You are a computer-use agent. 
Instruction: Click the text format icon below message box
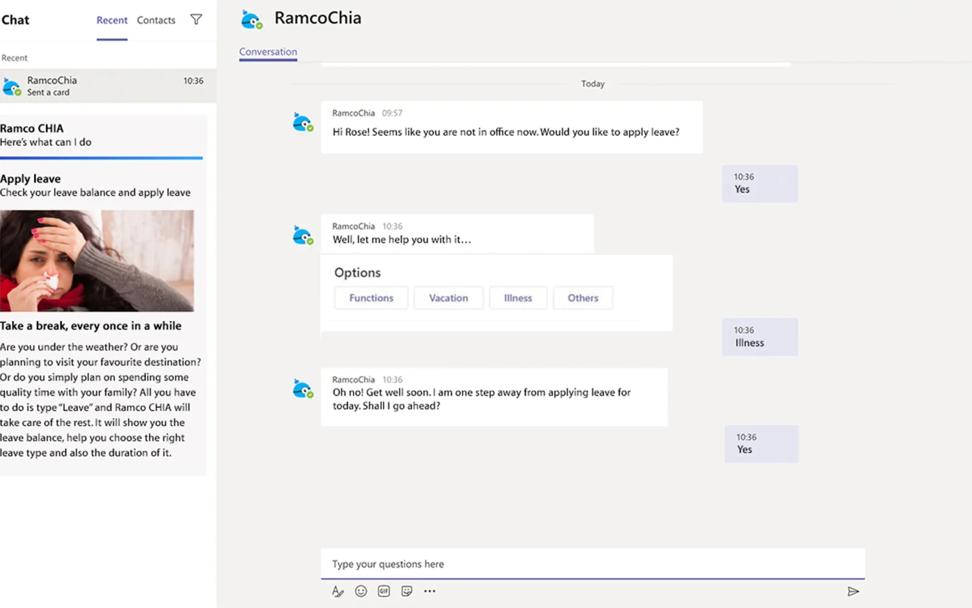[338, 591]
